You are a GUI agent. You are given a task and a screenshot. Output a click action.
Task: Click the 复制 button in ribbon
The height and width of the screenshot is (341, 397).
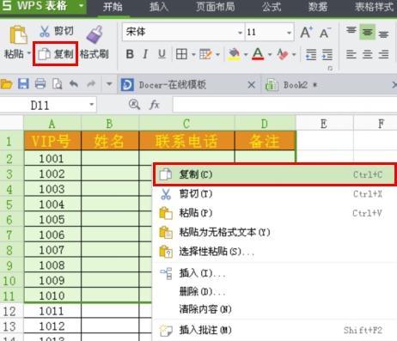[x=56, y=54]
